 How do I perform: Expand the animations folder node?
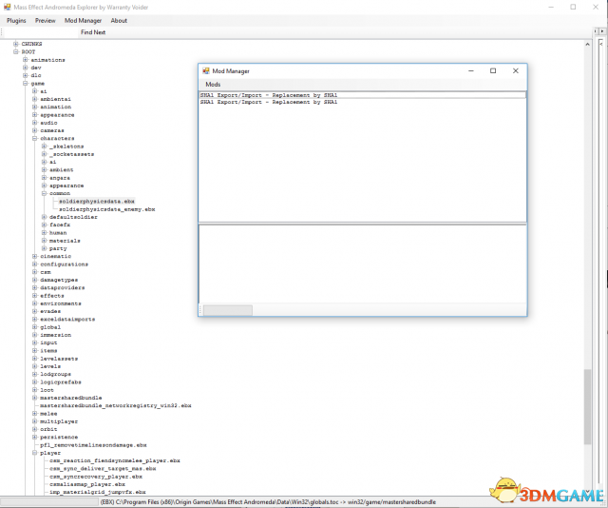tap(26, 60)
